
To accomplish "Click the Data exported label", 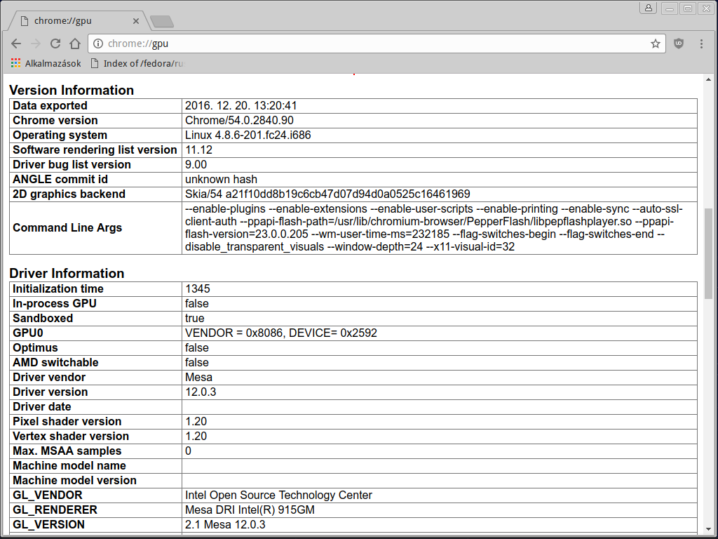I will click(50, 105).
